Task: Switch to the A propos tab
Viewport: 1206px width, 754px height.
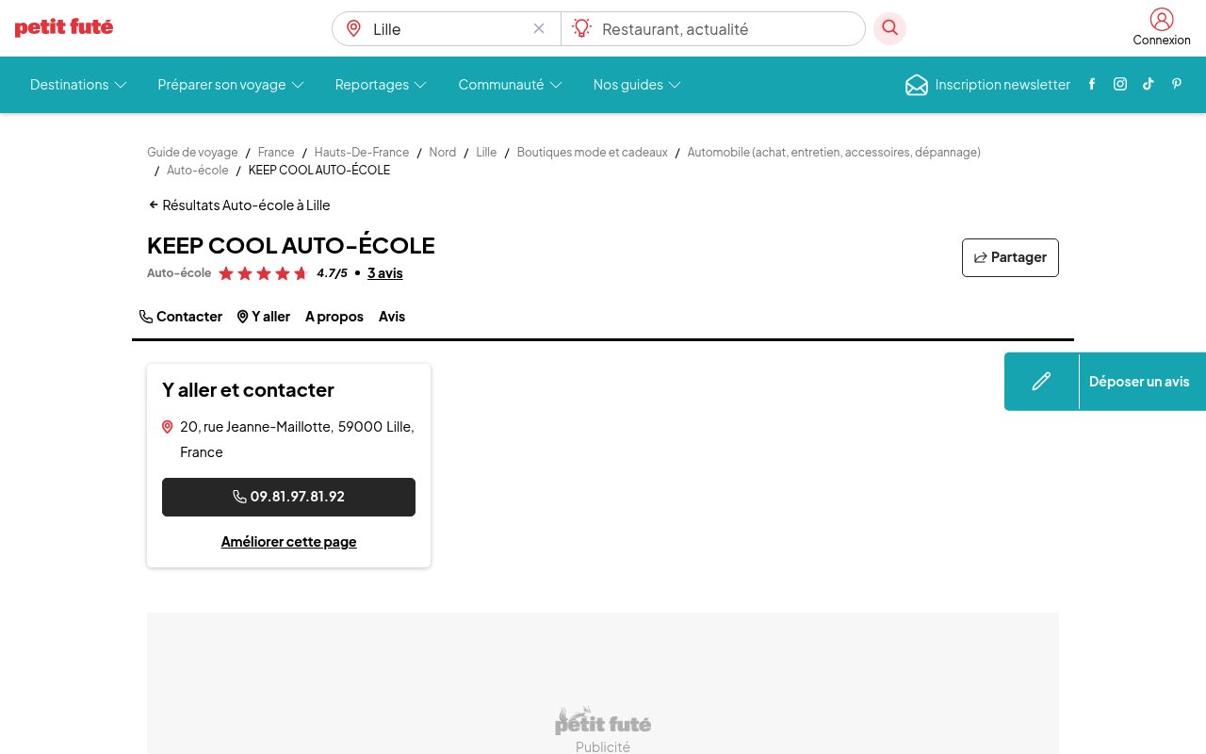Action: pyautogui.click(x=334, y=317)
